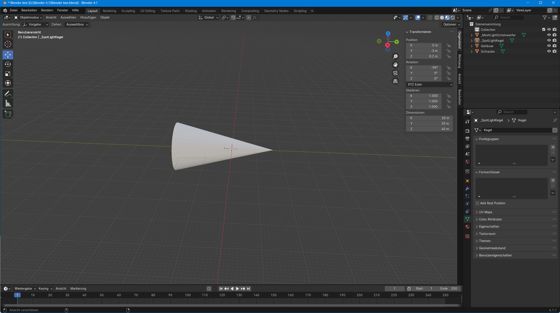Expand the Schraube object tree item
Screen dimensions: 560x313
point(472,52)
